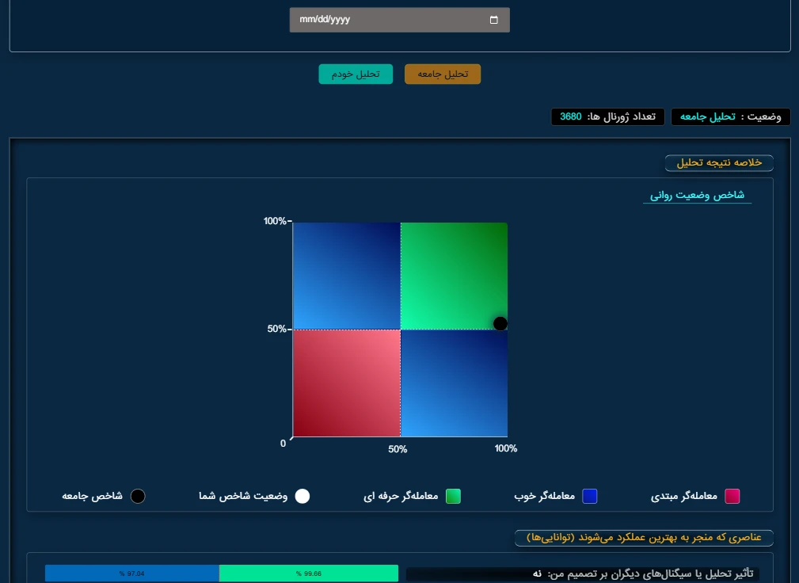Click the green معامله‌گر حرفه ای legend swatch
Image resolution: width=799 pixels, height=583 pixels.
pos(453,496)
